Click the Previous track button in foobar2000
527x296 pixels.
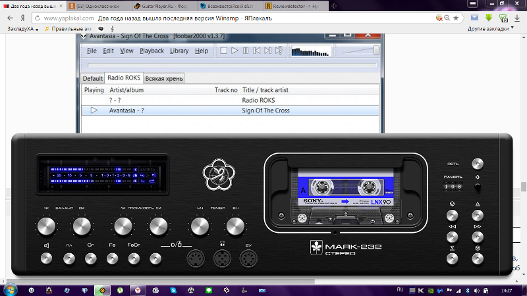pos(257,51)
